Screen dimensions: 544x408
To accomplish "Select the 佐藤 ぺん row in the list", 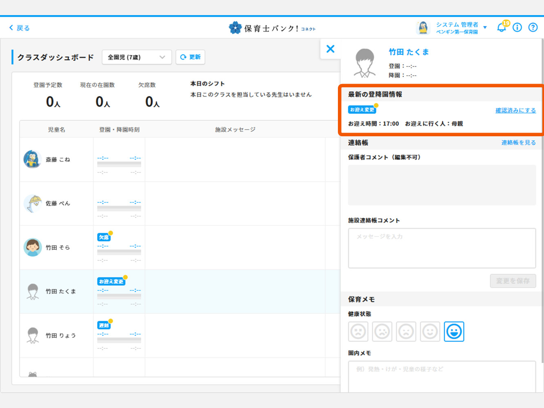I will [58, 203].
